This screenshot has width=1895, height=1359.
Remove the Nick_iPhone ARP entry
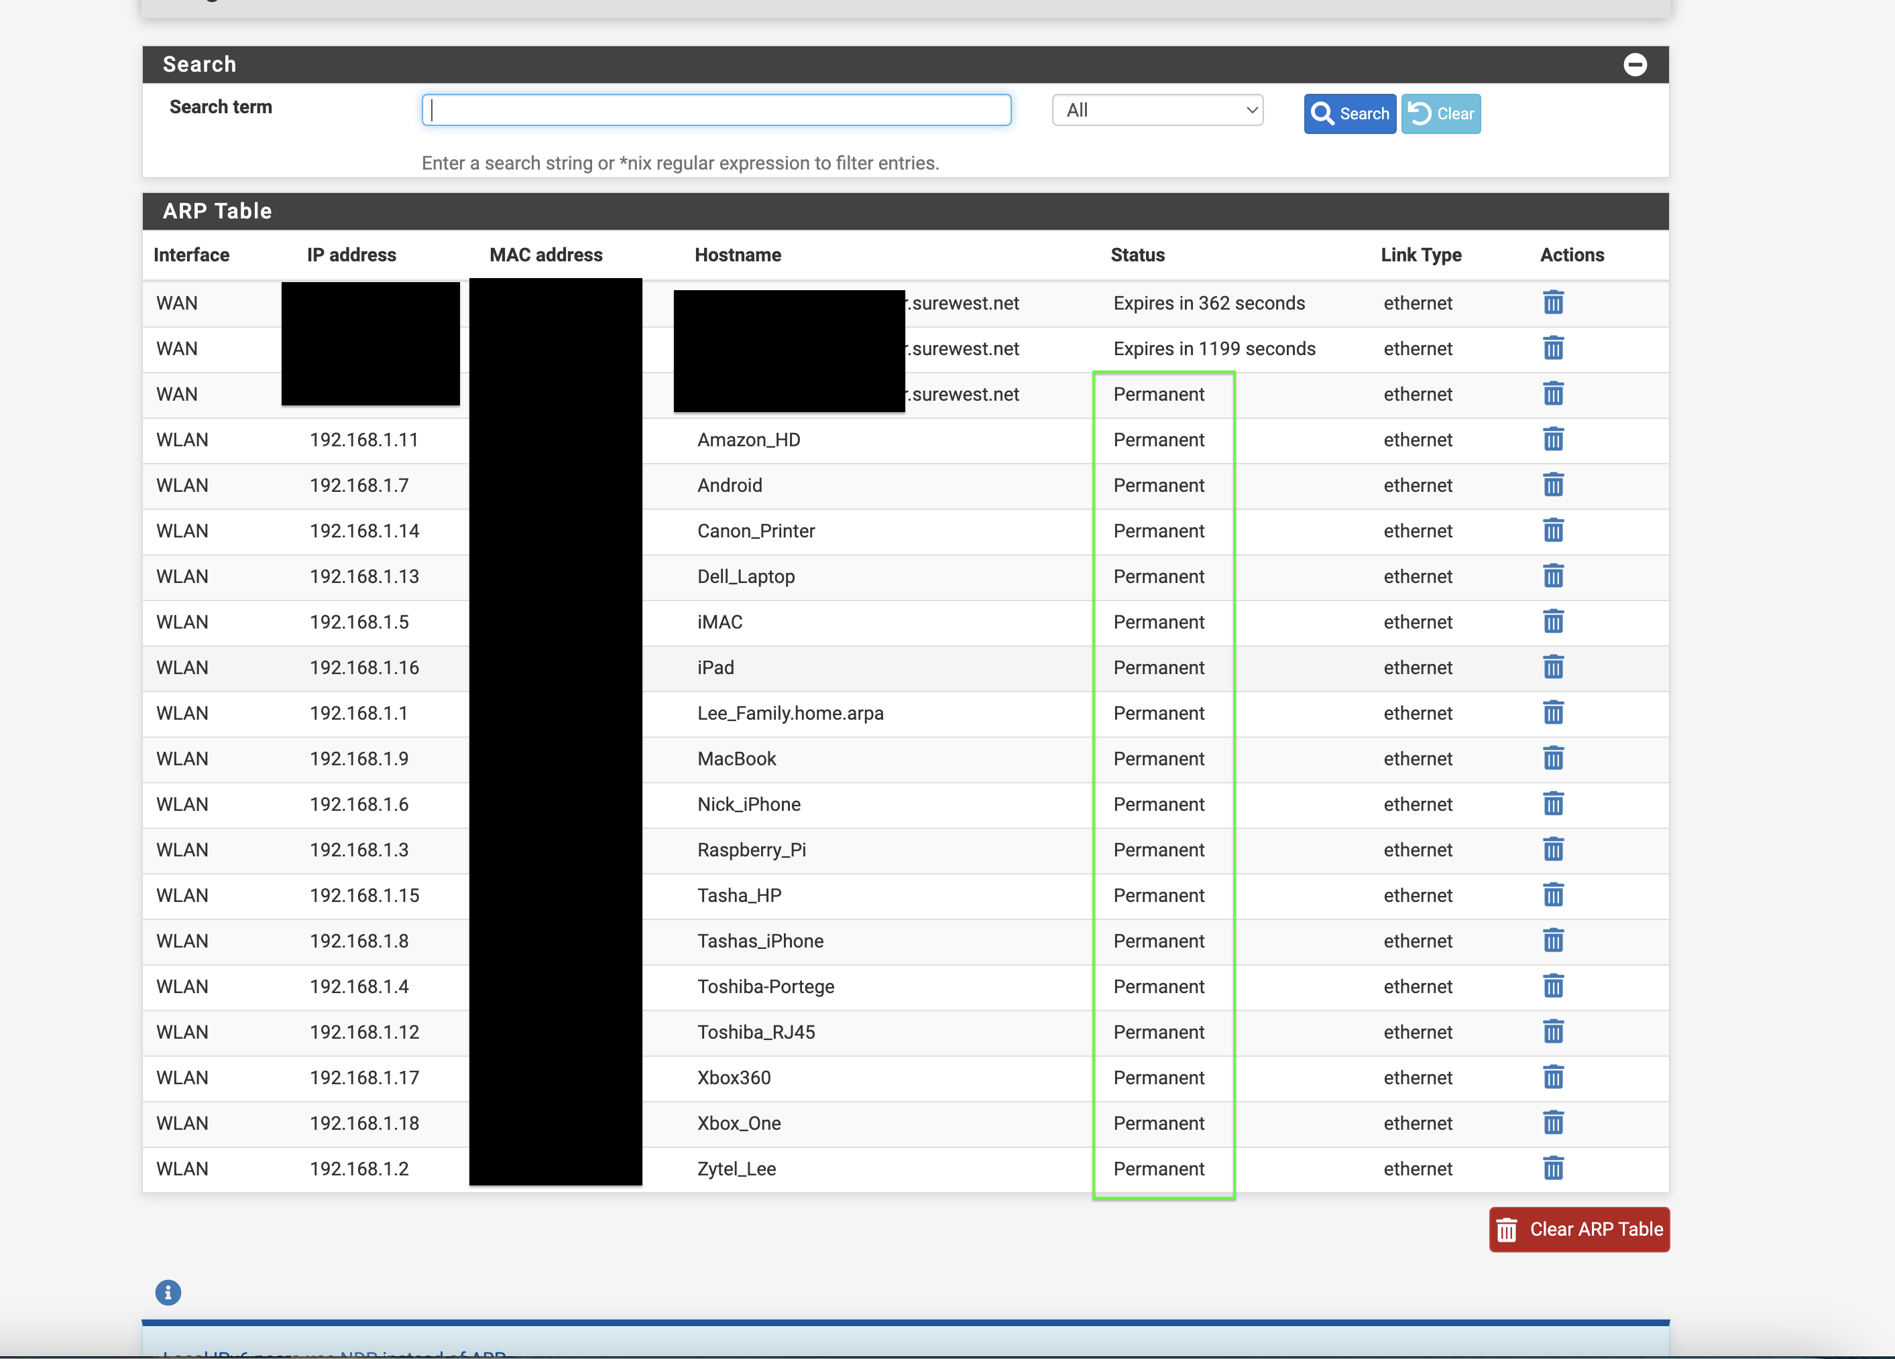(x=1552, y=804)
